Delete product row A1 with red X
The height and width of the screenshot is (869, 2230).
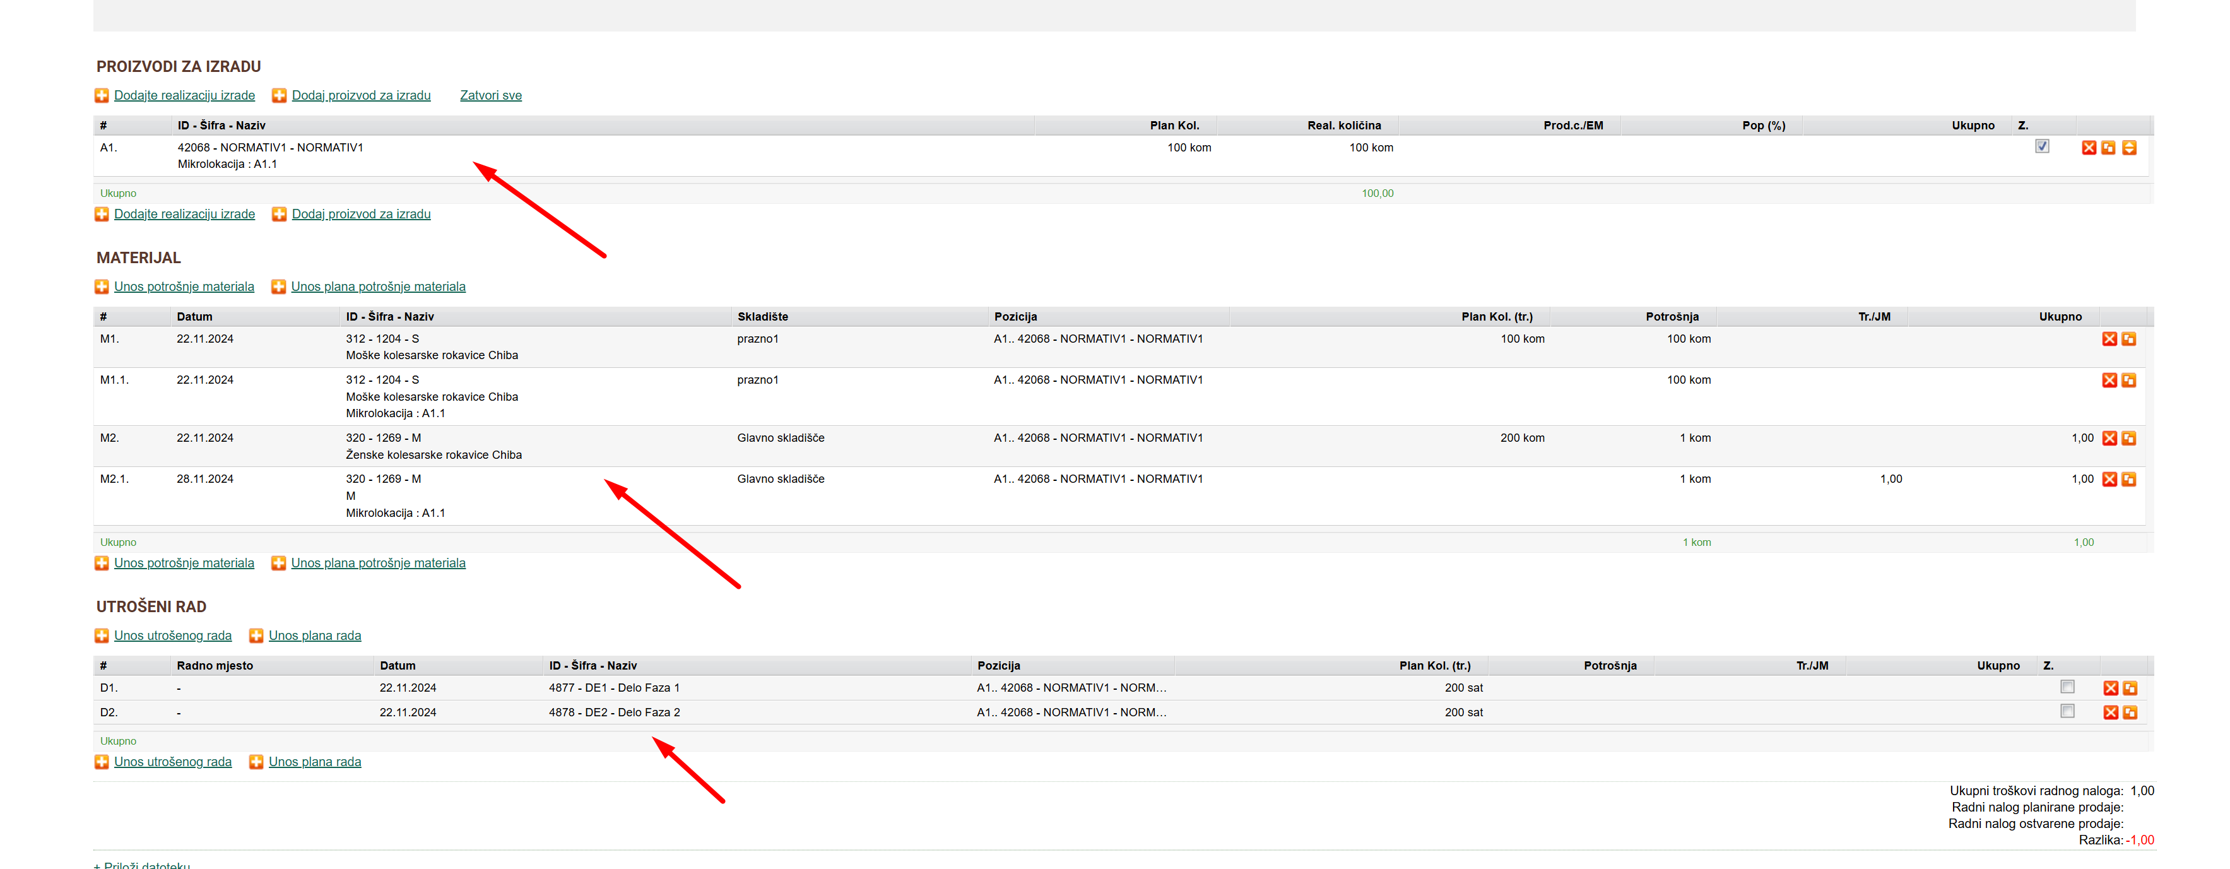(2088, 148)
